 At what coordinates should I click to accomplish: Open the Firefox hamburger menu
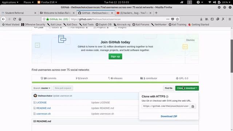[230, 19]
